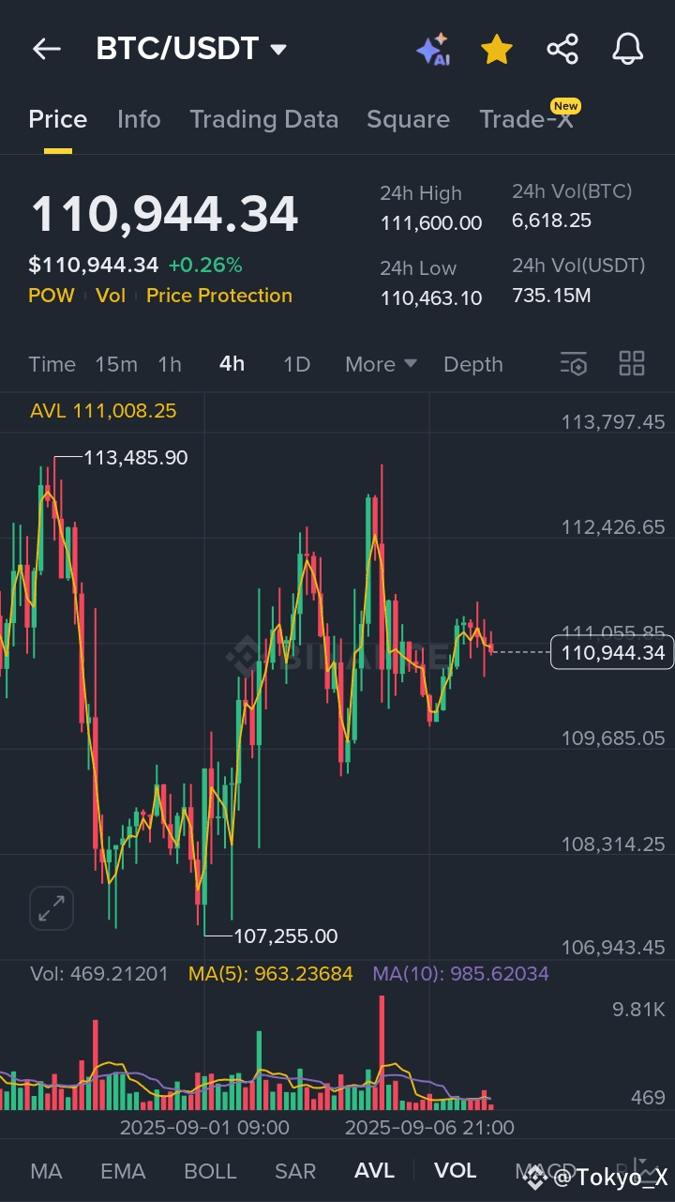Screen dimensions: 675x1202
Task: Switch to the Trading Data tab
Action: [263, 119]
